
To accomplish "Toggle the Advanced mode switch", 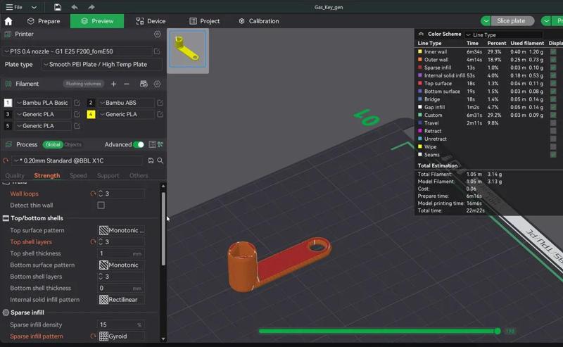I will click(139, 144).
